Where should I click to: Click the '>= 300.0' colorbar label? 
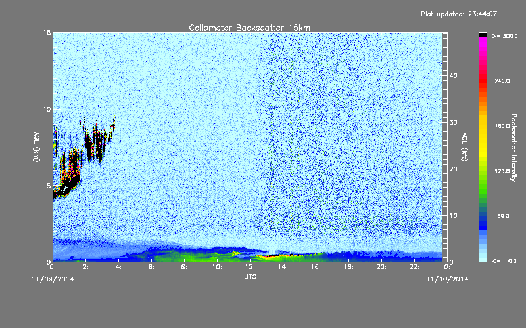click(x=505, y=36)
